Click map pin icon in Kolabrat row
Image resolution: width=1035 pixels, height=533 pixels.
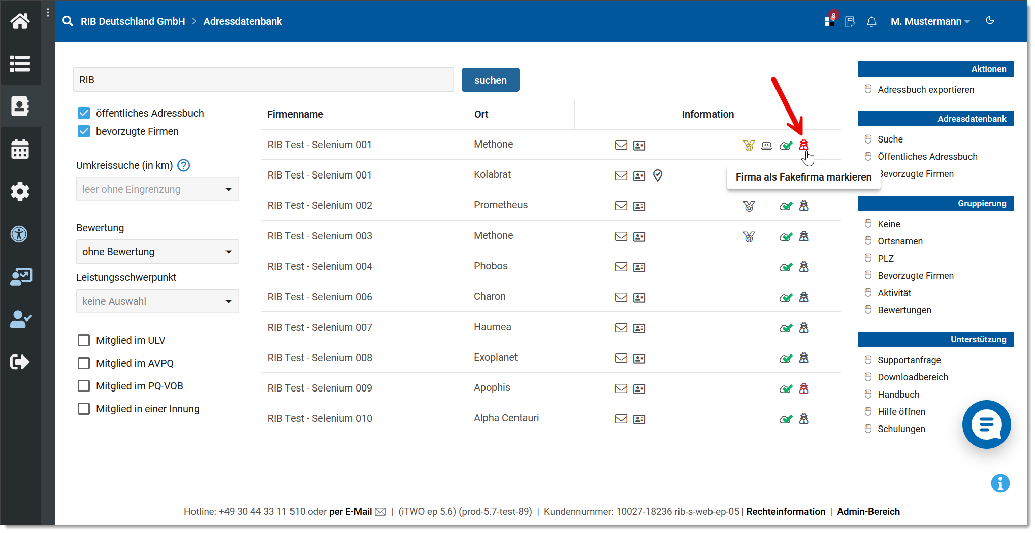coord(658,175)
